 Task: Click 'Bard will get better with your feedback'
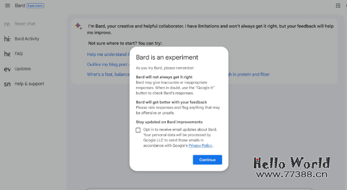point(171,102)
